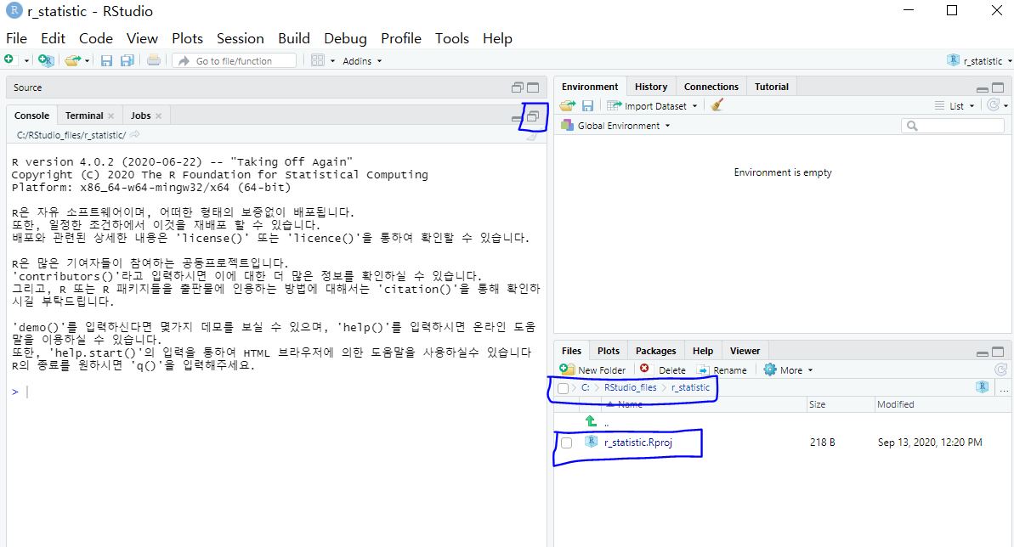Viewport: 1014px width, 547px height.
Task: Click the r_statistic breadcrumb link
Action: (690, 387)
